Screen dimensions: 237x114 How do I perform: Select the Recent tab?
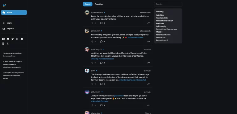pos(88,4)
